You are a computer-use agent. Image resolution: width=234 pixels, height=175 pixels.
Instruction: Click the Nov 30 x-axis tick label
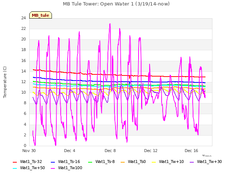click(29, 151)
